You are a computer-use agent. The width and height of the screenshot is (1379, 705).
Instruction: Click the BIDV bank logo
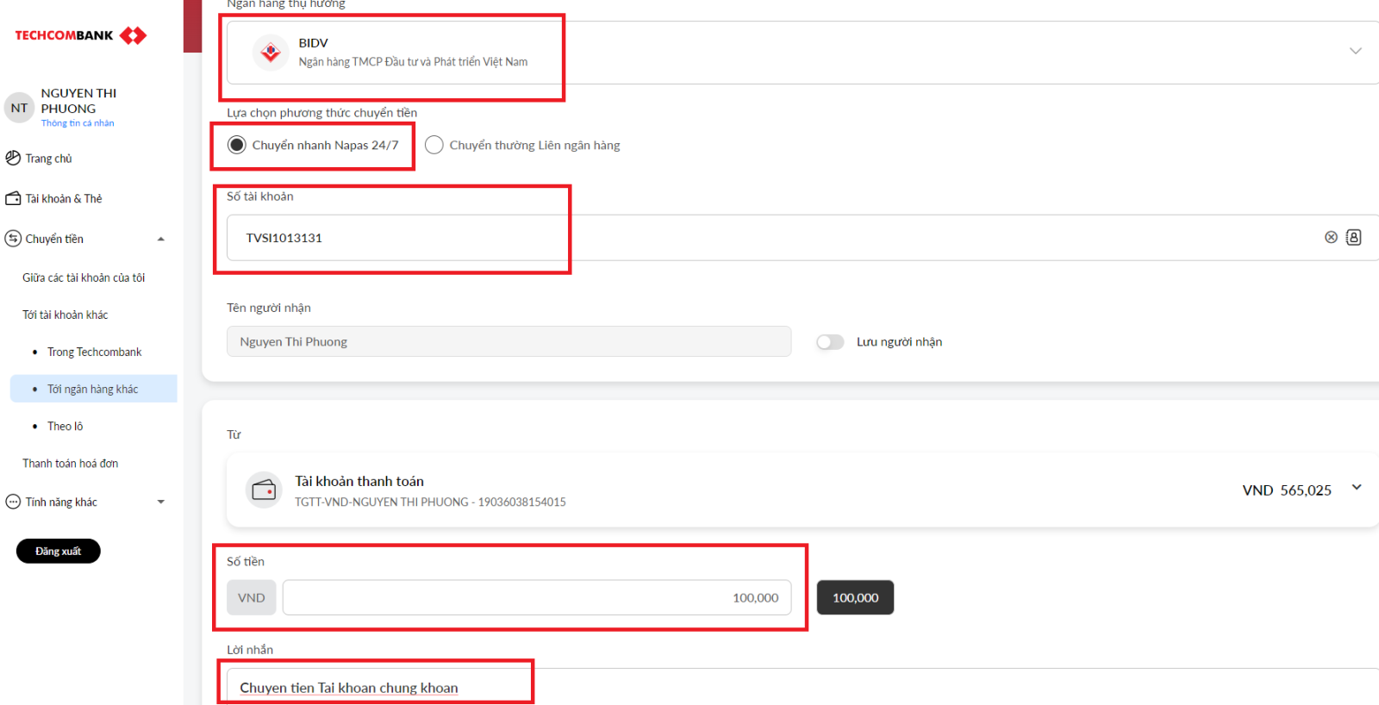(271, 53)
